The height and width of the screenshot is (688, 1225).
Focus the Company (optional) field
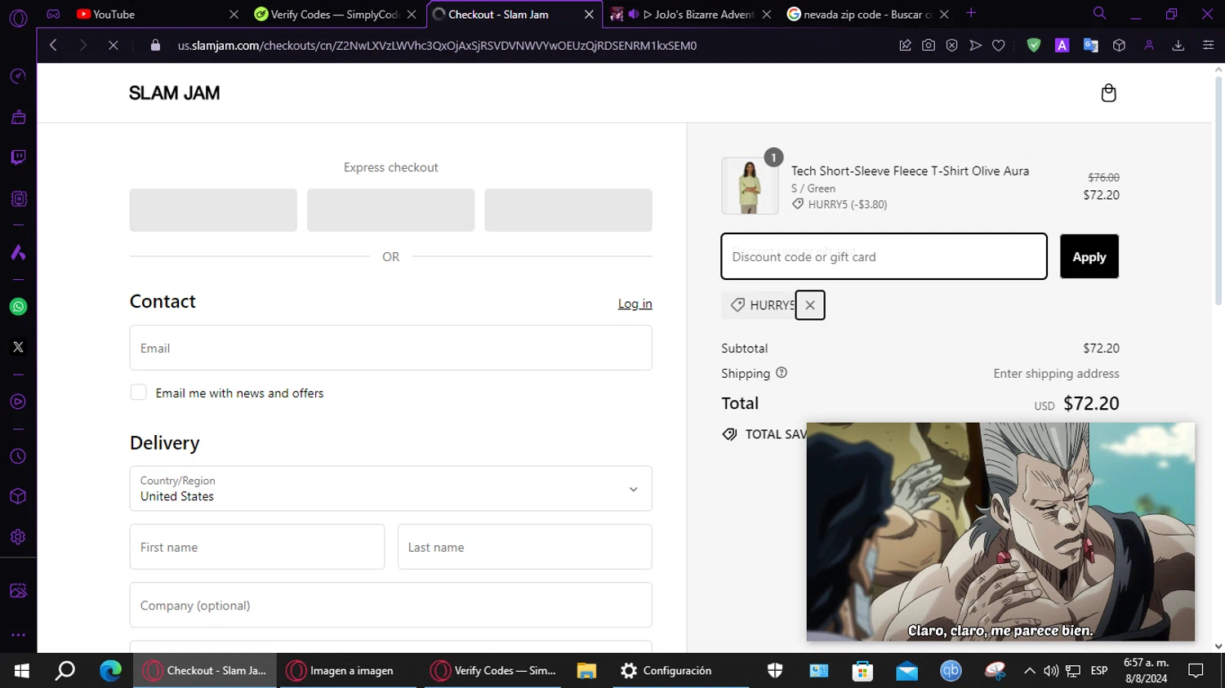point(390,605)
